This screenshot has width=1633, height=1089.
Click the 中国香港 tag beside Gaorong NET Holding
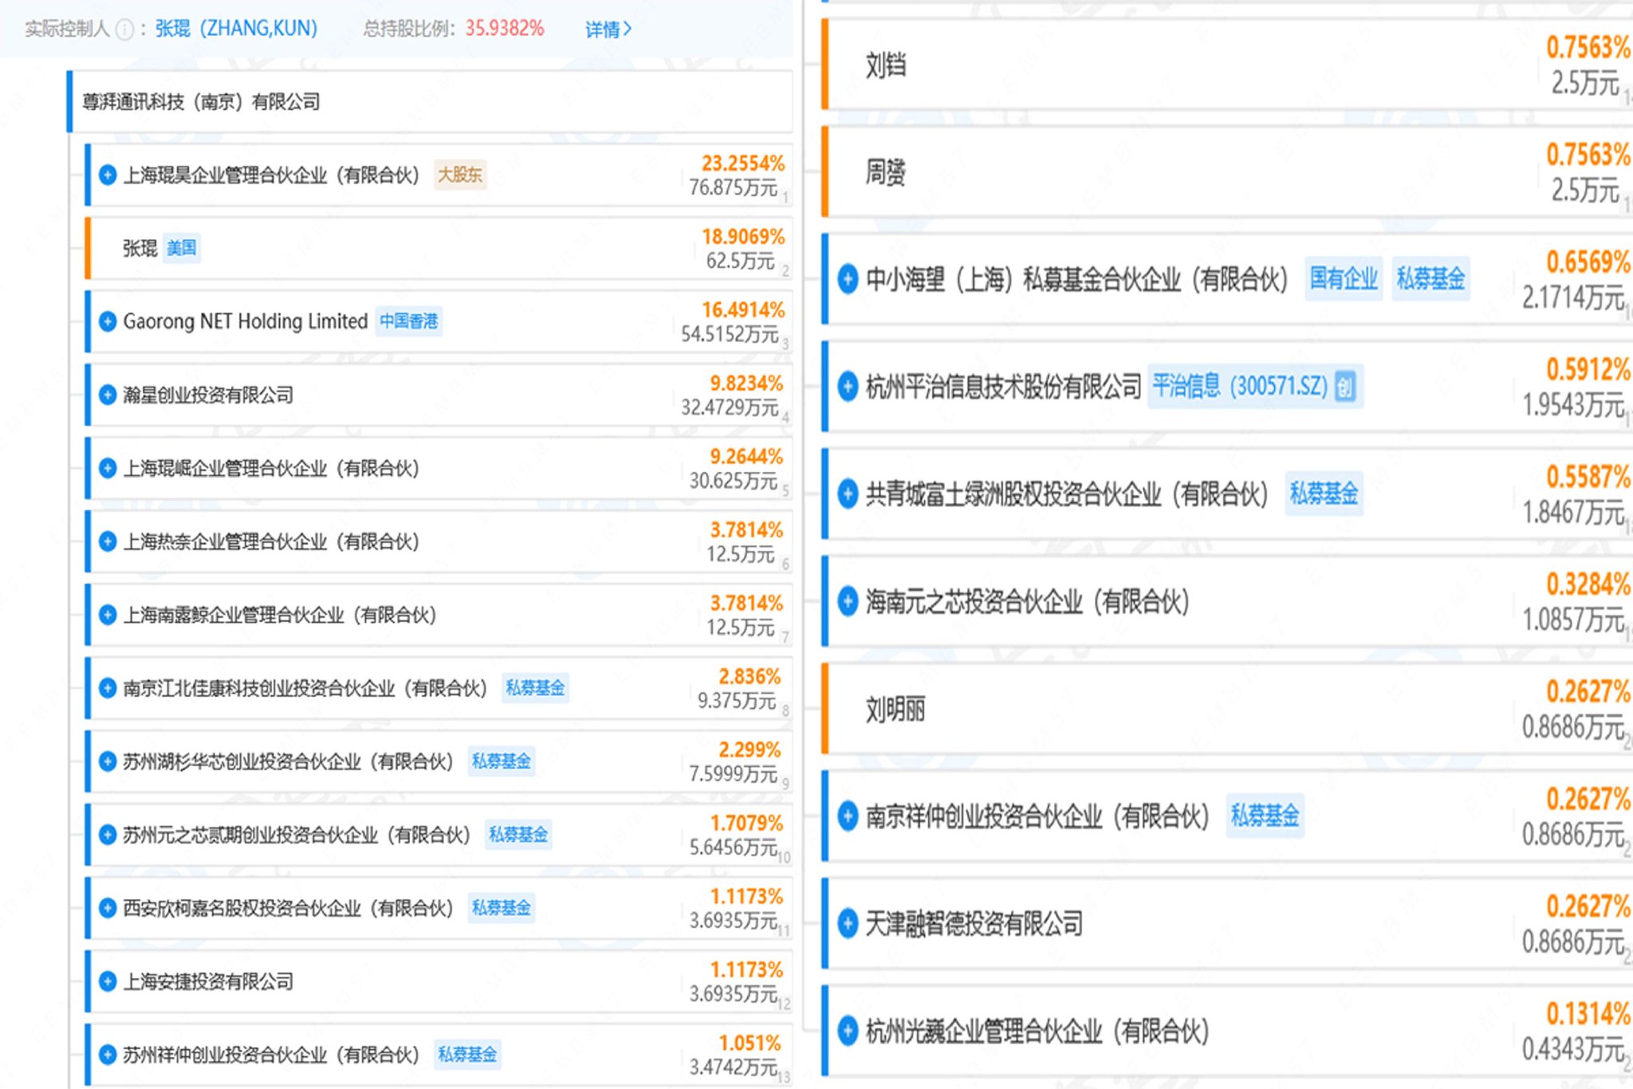tap(409, 322)
